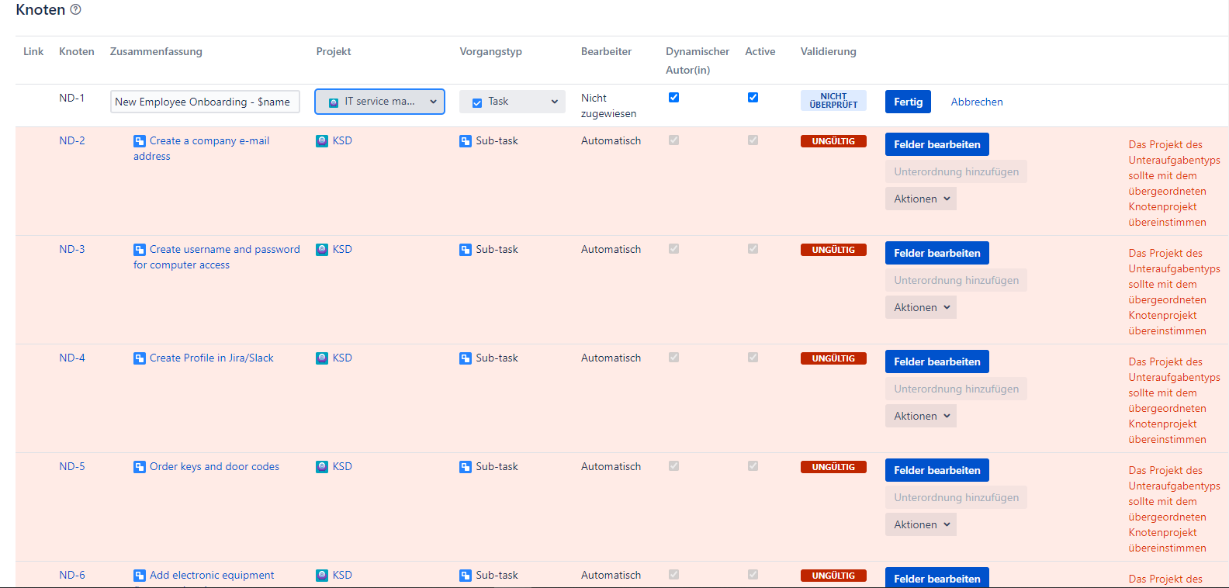Viewport: 1229px width, 588px height.
Task: Open the 'IT service ma...' project dropdown
Action: coord(379,102)
